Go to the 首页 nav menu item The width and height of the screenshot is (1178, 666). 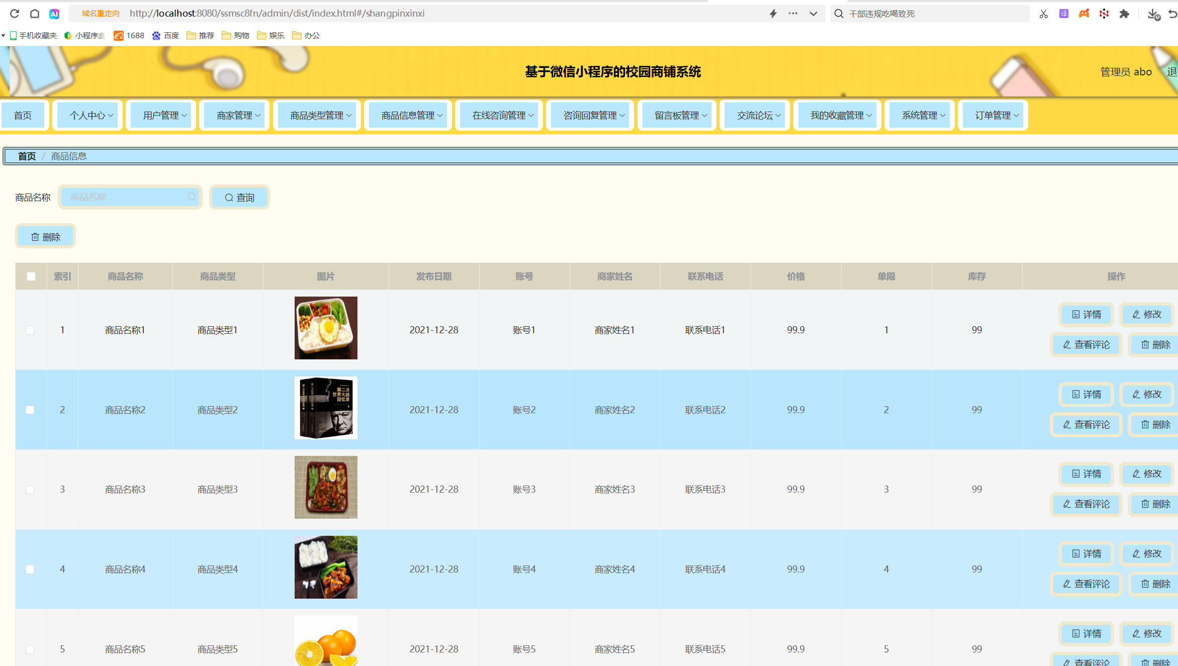[23, 116]
